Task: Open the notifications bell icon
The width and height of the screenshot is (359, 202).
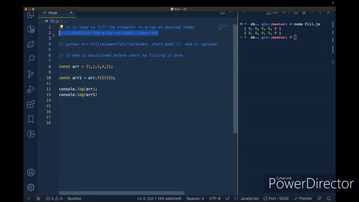Action: (329, 198)
